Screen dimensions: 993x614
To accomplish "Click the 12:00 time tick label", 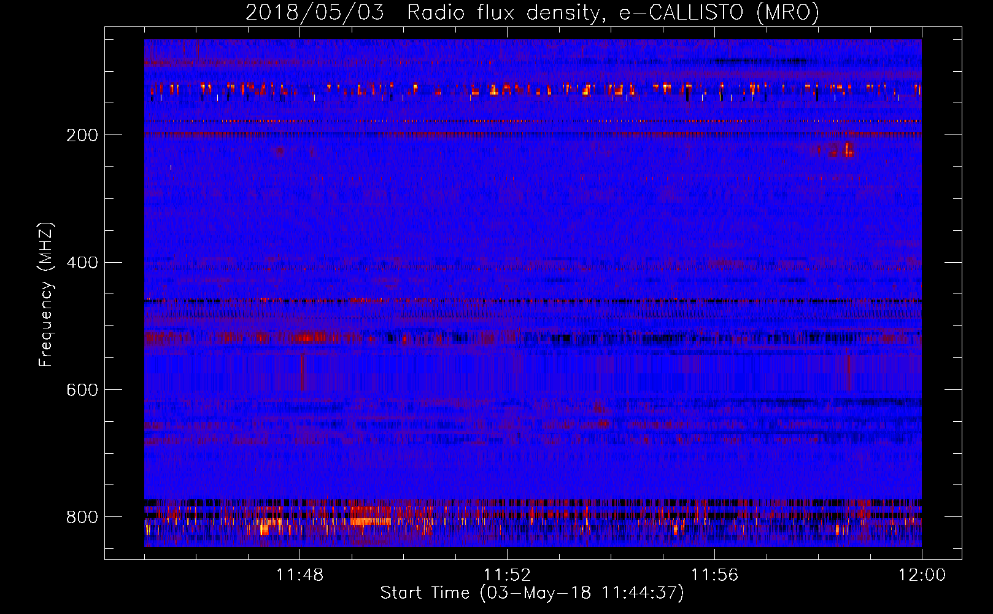I will [x=922, y=575].
